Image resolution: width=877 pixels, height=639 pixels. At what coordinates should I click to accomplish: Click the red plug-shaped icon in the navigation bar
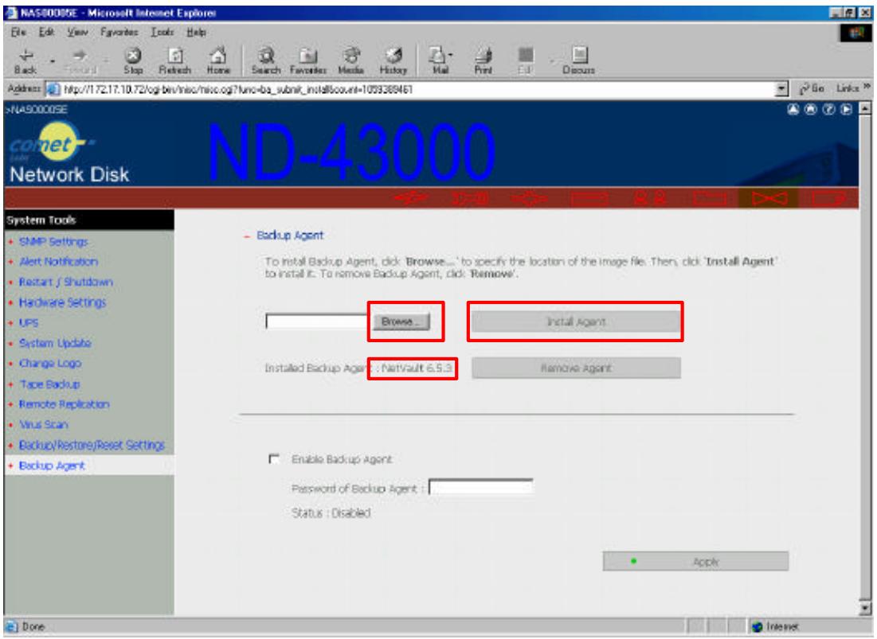point(471,197)
